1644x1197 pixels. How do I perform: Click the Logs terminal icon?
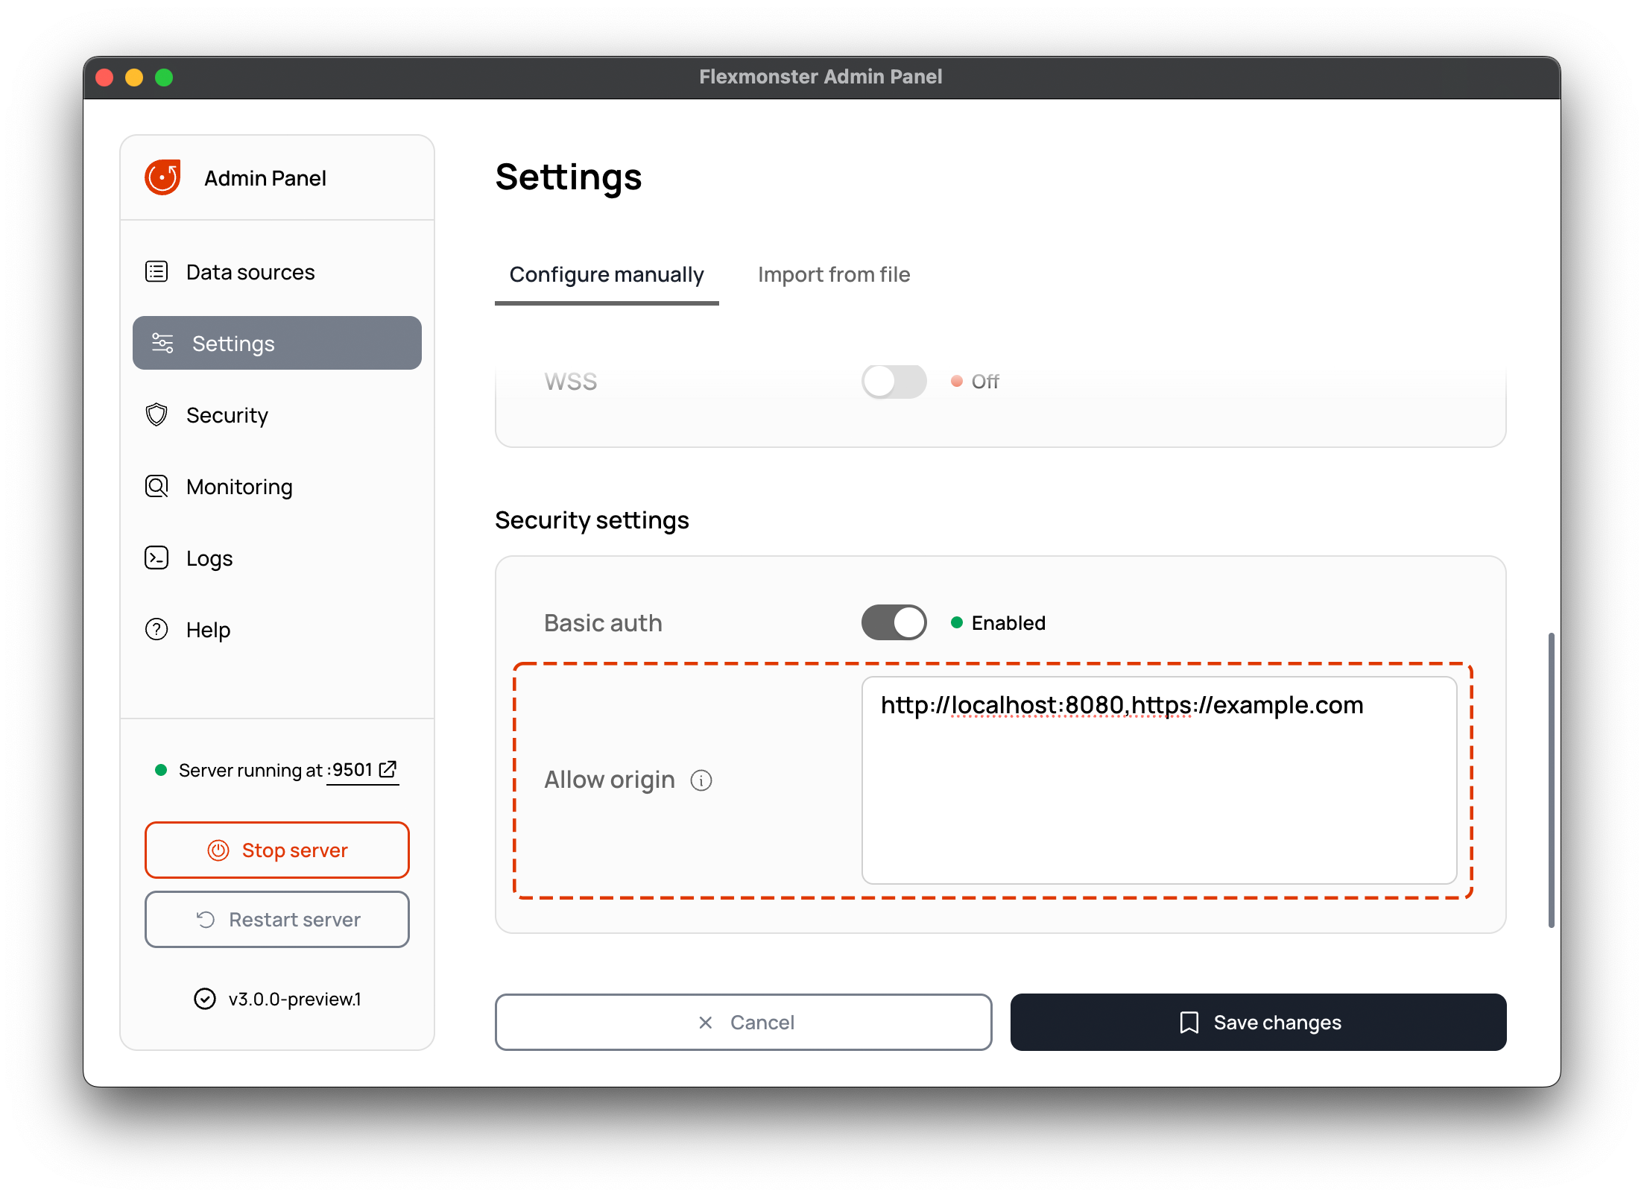157,558
